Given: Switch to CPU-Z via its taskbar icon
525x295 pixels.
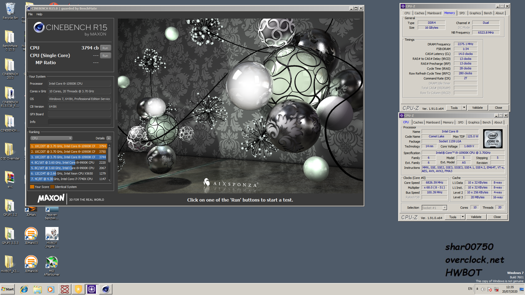Looking at the screenshot, I should [x=92, y=289].
